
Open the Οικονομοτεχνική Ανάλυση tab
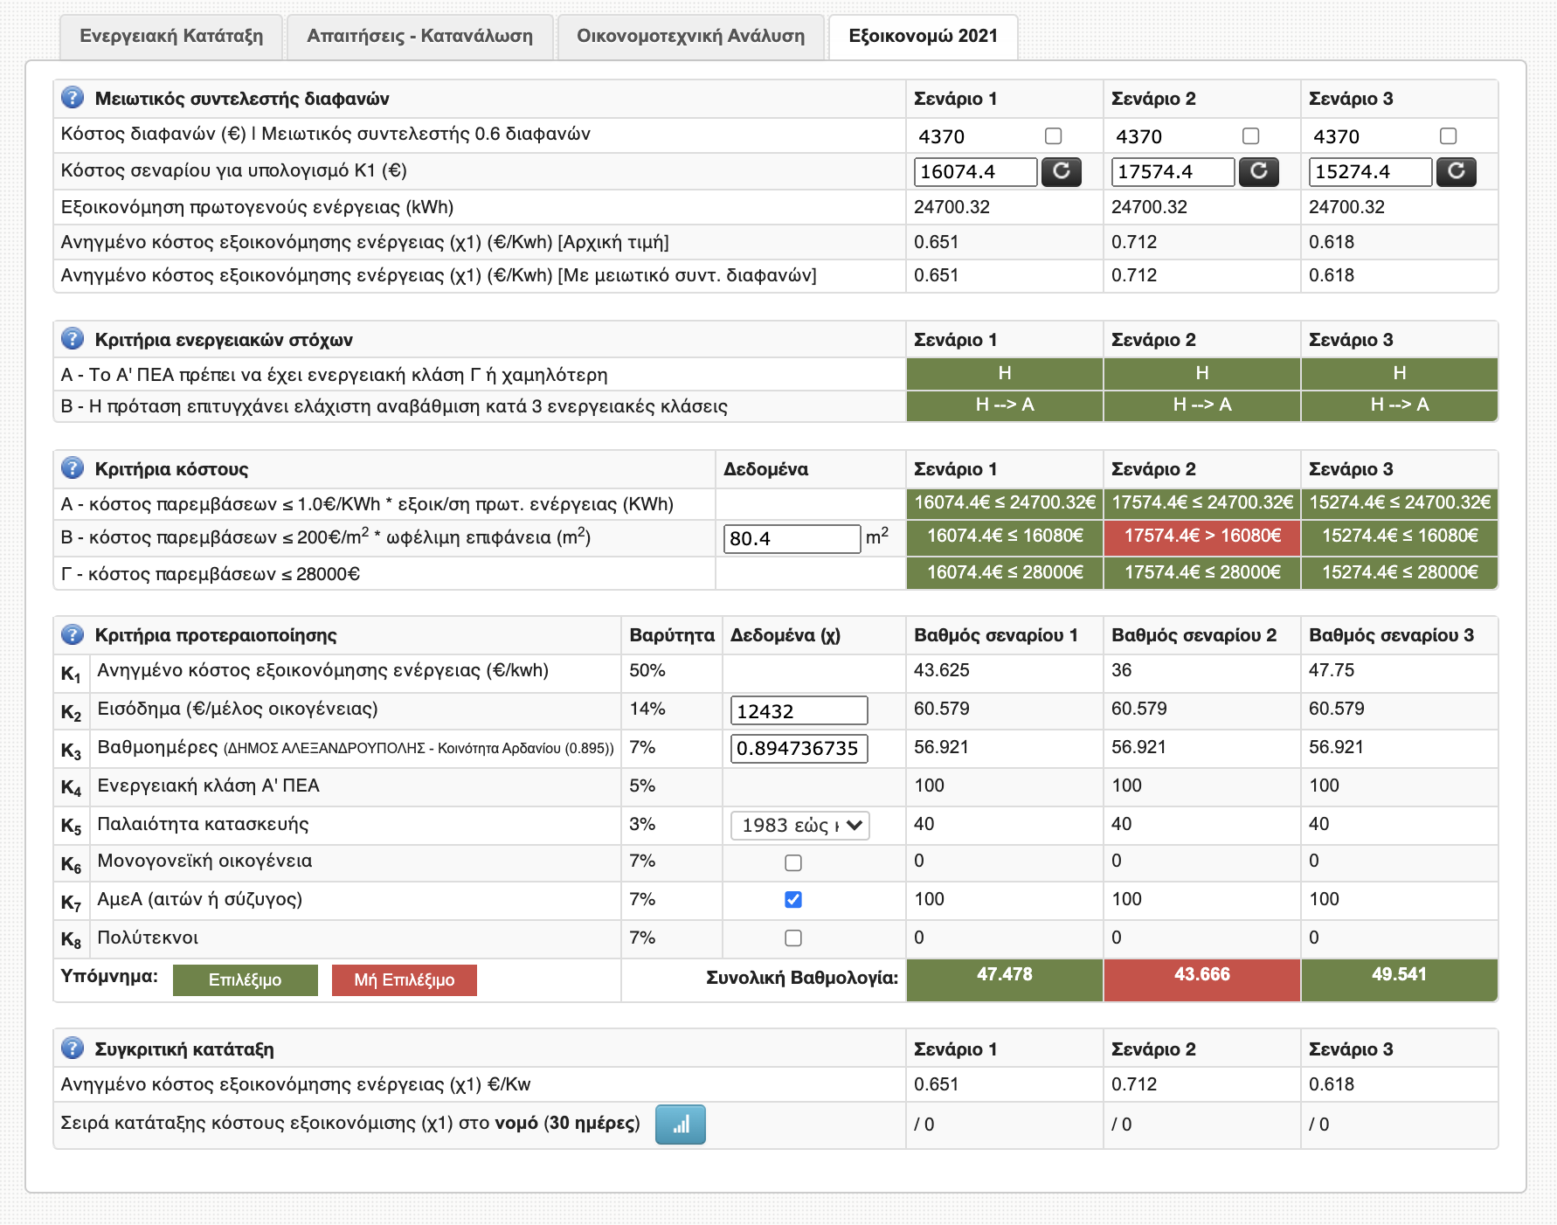tap(690, 36)
